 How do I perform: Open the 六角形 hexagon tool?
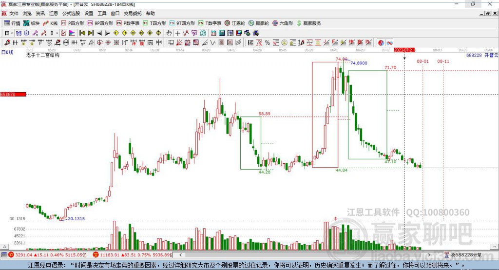(282, 23)
